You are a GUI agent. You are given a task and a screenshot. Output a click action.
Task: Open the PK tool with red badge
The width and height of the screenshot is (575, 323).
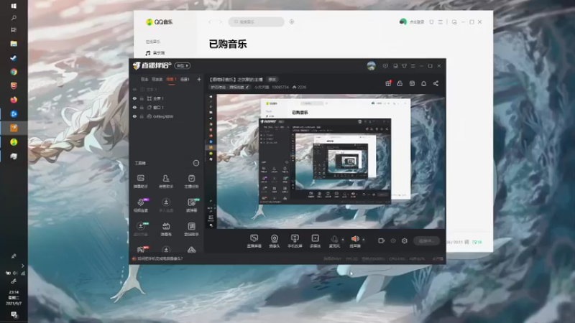point(142,249)
